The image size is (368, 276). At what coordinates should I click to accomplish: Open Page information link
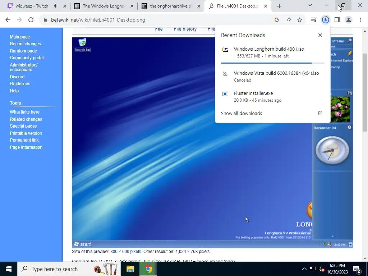tap(26, 147)
